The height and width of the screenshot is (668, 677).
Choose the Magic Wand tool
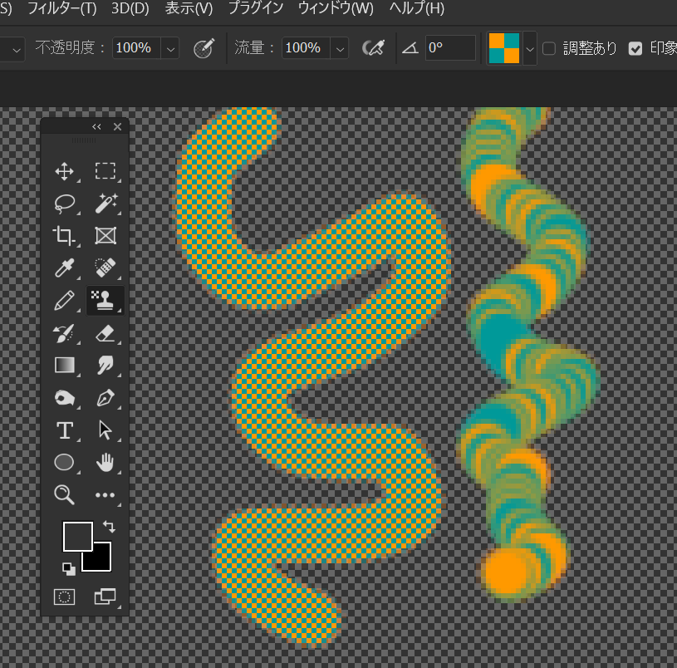pyautogui.click(x=105, y=204)
